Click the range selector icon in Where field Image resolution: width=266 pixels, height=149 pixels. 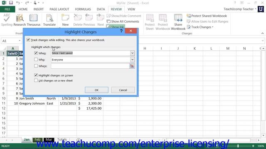132,66
